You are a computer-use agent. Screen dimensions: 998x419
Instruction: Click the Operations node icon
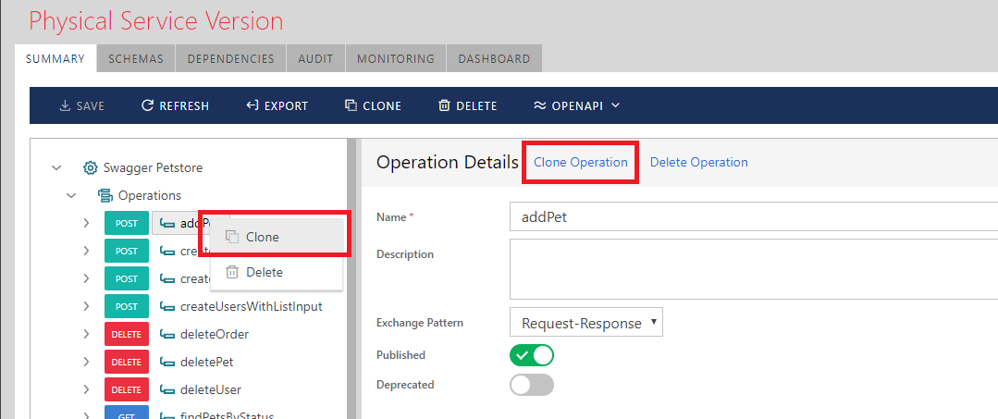pyautogui.click(x=105, y=196)
